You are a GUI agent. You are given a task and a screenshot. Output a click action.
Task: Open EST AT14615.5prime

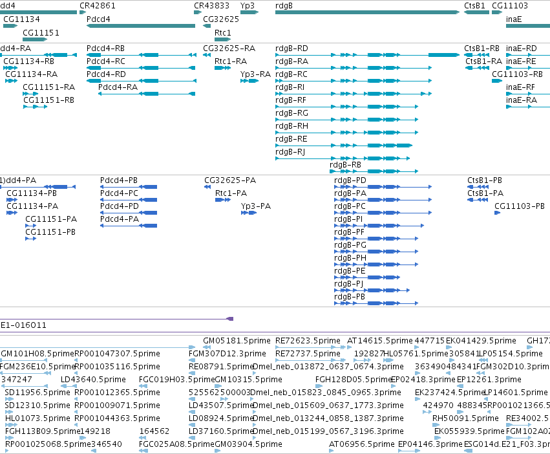tap(379, 341)
